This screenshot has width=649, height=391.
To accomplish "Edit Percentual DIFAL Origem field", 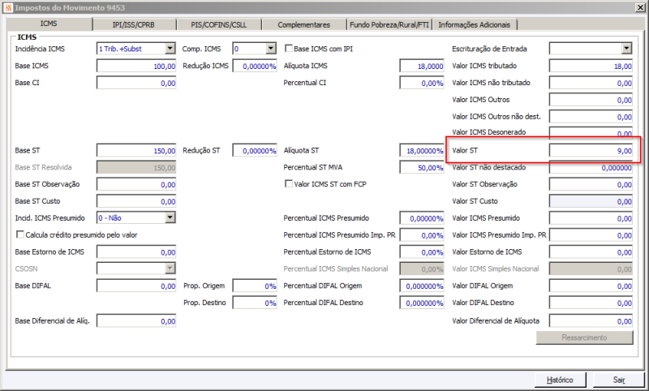I will click(x=422, y=286).
